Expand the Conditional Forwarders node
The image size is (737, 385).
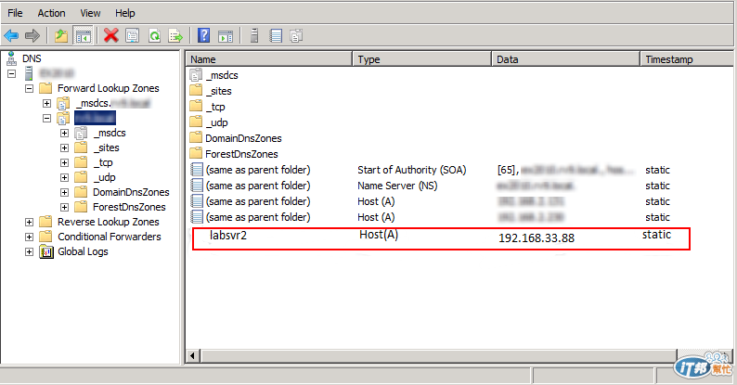click(29, 237)
